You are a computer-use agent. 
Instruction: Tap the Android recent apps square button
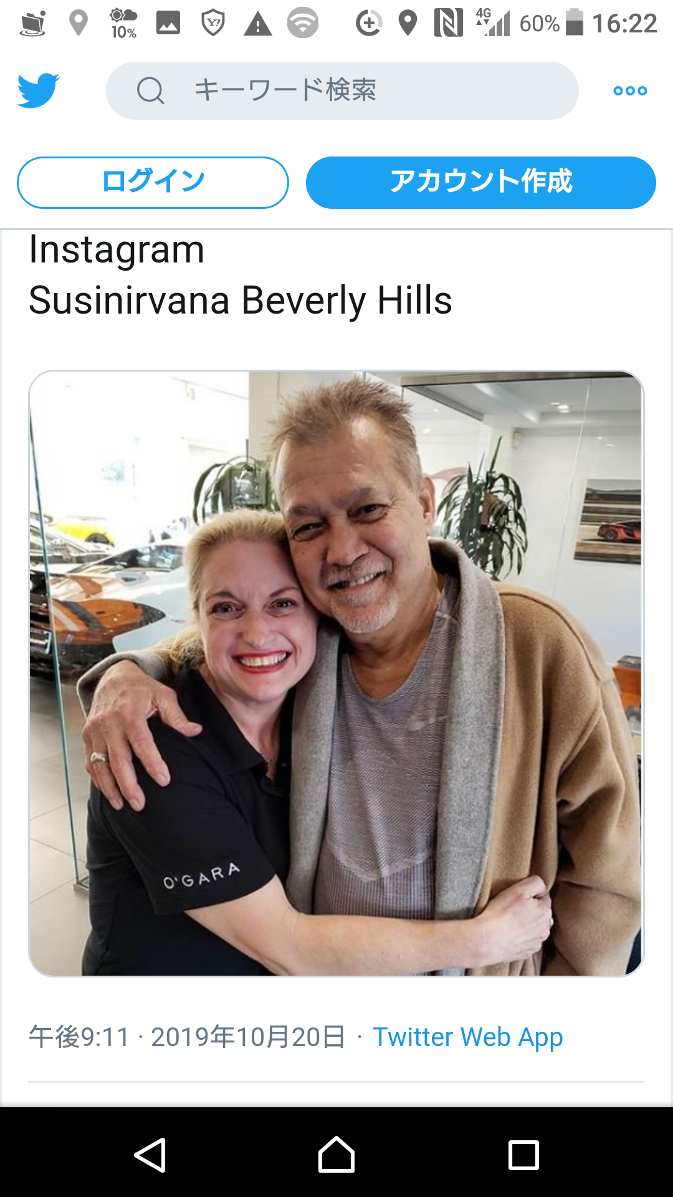click(x=523, y=1155)
